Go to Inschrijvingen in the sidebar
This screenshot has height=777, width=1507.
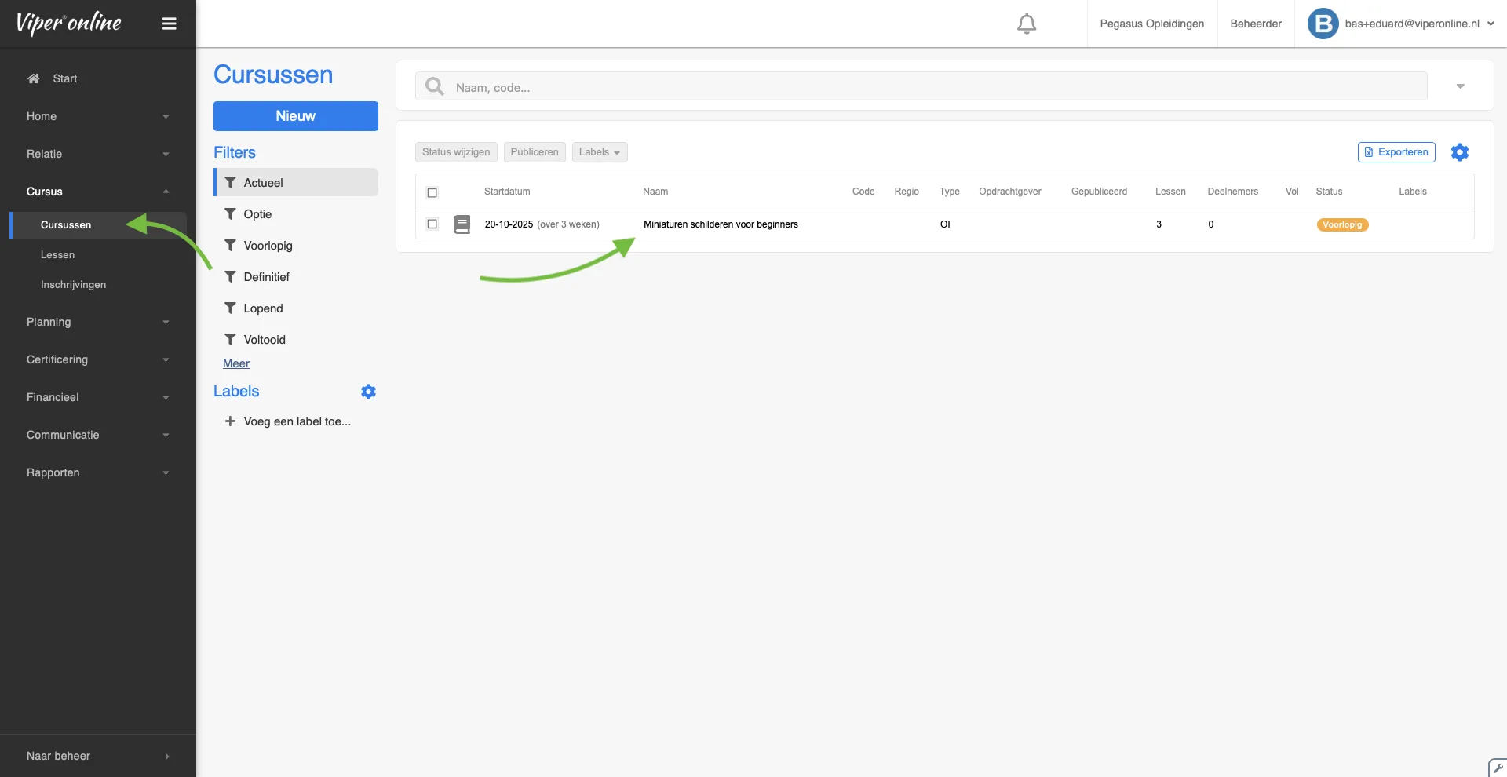tap(73, 285)
